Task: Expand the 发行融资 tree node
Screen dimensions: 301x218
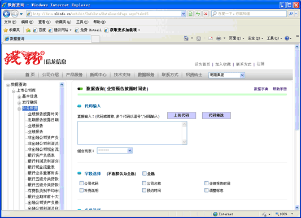Action: point(19,103)
